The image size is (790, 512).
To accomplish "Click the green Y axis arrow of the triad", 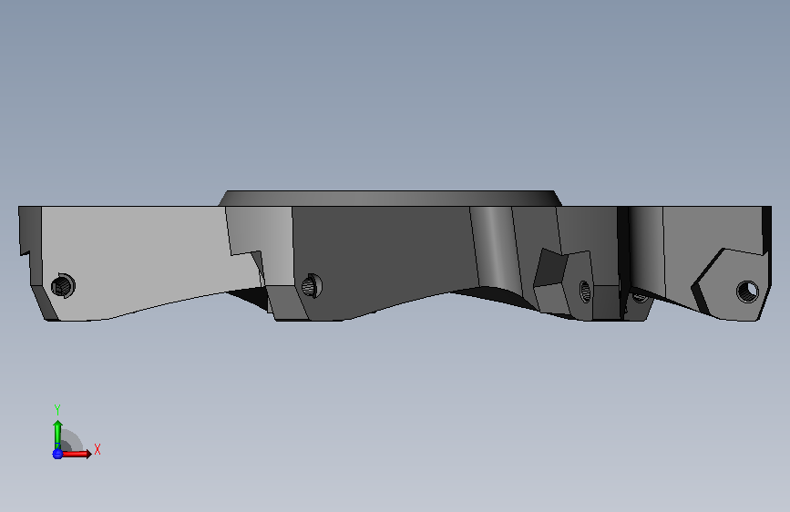I will [57, 434].
